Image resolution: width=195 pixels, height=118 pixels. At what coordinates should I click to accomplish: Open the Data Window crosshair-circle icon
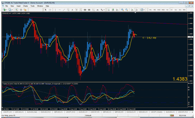[21, 10]
